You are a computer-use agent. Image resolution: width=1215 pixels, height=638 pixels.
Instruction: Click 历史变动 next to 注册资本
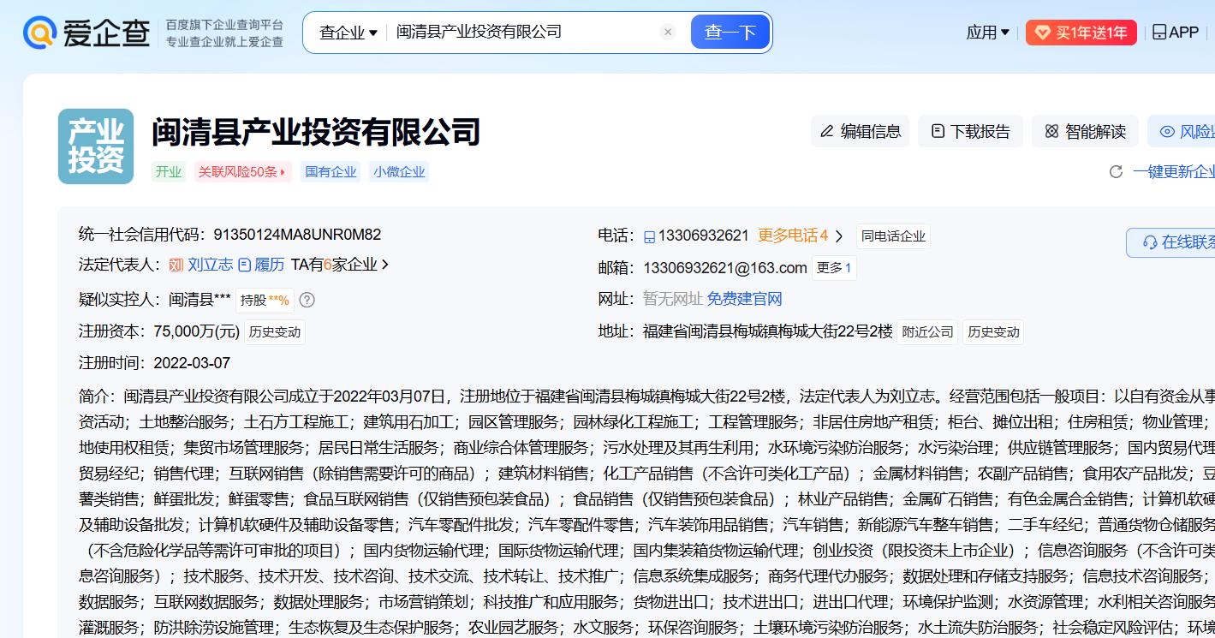(x=274, y=331)
